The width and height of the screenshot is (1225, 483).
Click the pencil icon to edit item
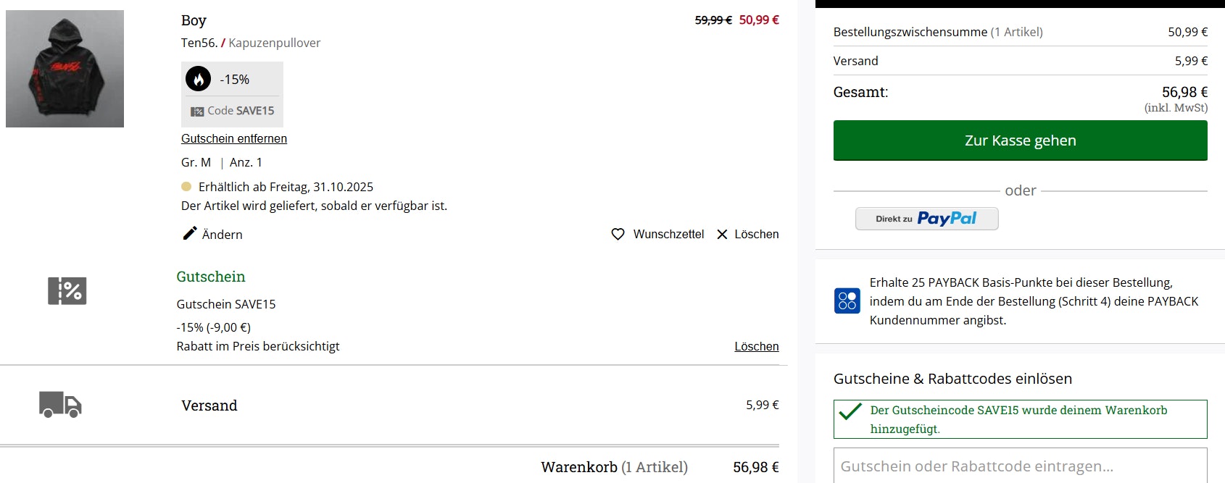point(190,233)
